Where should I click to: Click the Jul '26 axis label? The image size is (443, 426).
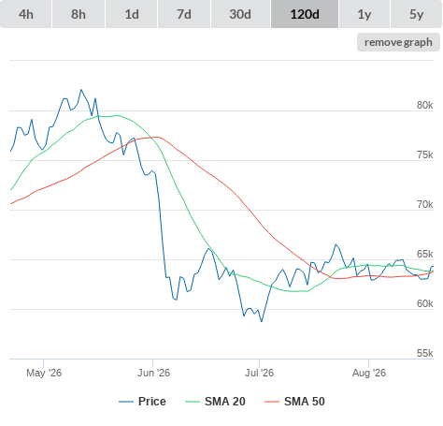pyautogui.click(x=259, y=373)
